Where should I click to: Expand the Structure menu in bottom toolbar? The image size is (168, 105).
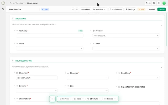click(x=94, y=99)
